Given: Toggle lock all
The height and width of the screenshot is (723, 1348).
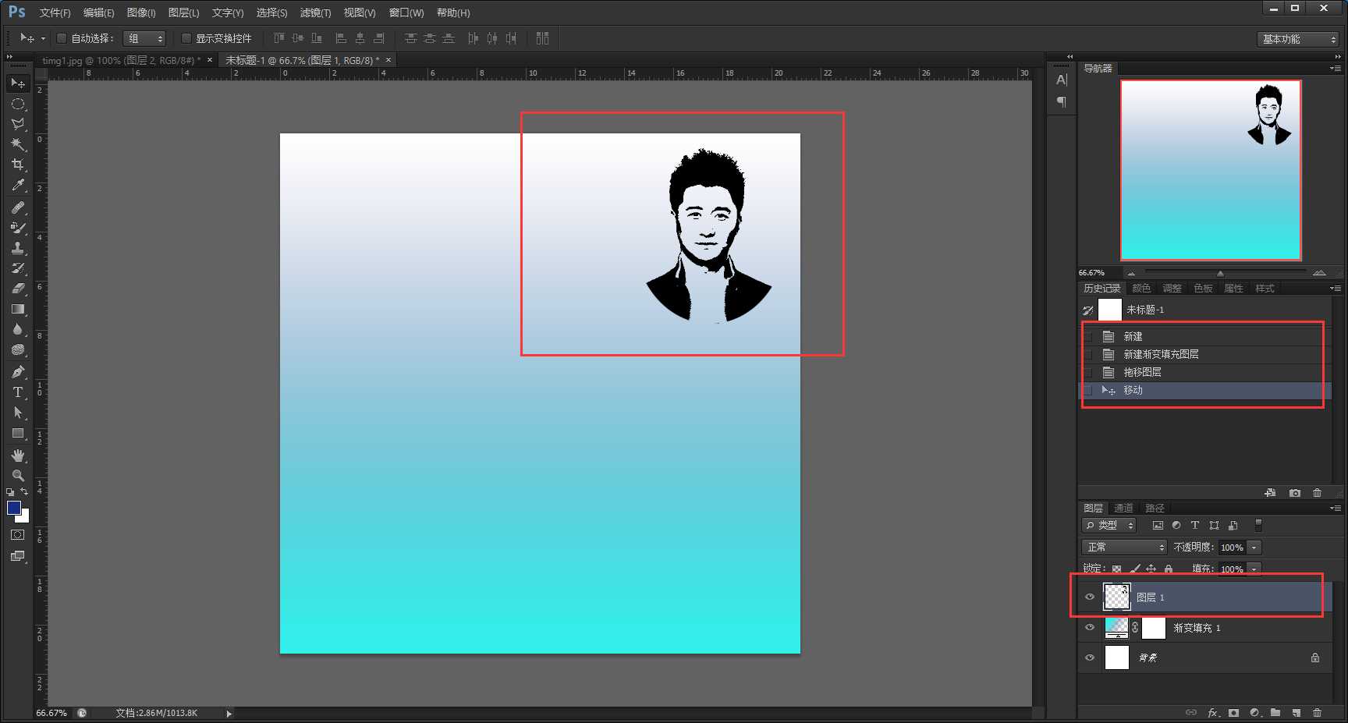Looking at the screenshot, I should tap(1169, 569).
